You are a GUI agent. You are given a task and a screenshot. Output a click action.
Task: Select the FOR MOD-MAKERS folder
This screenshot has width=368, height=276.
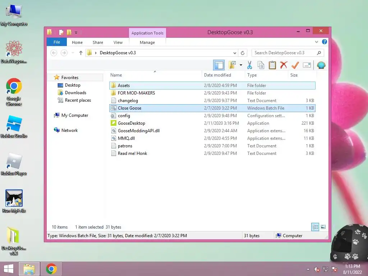coord(212,93)
